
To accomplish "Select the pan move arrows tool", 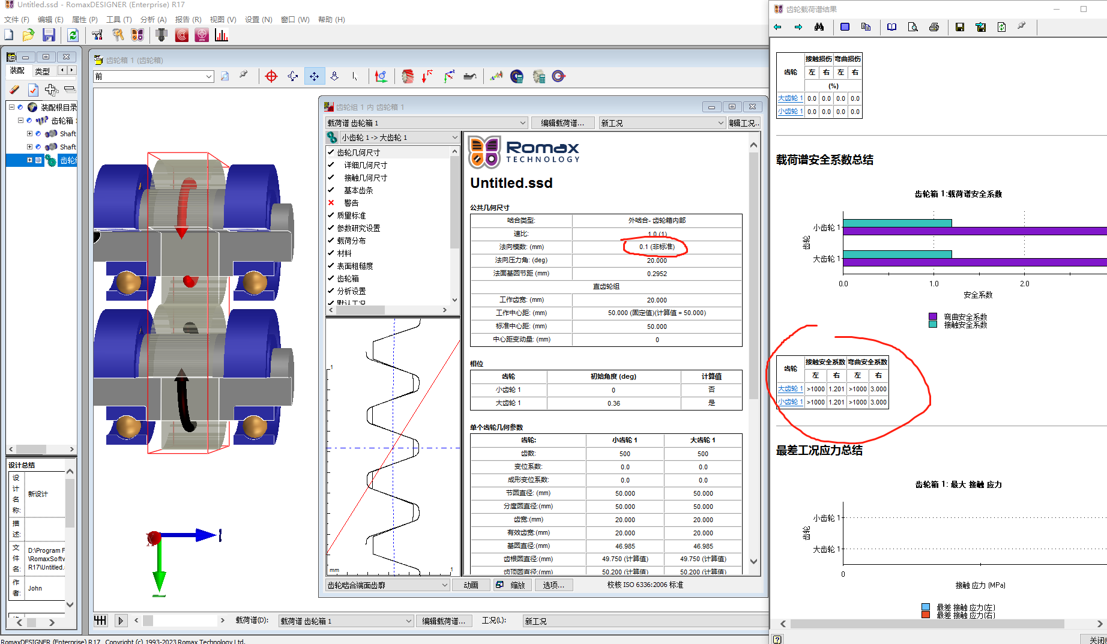I will [x=314, y=76].
